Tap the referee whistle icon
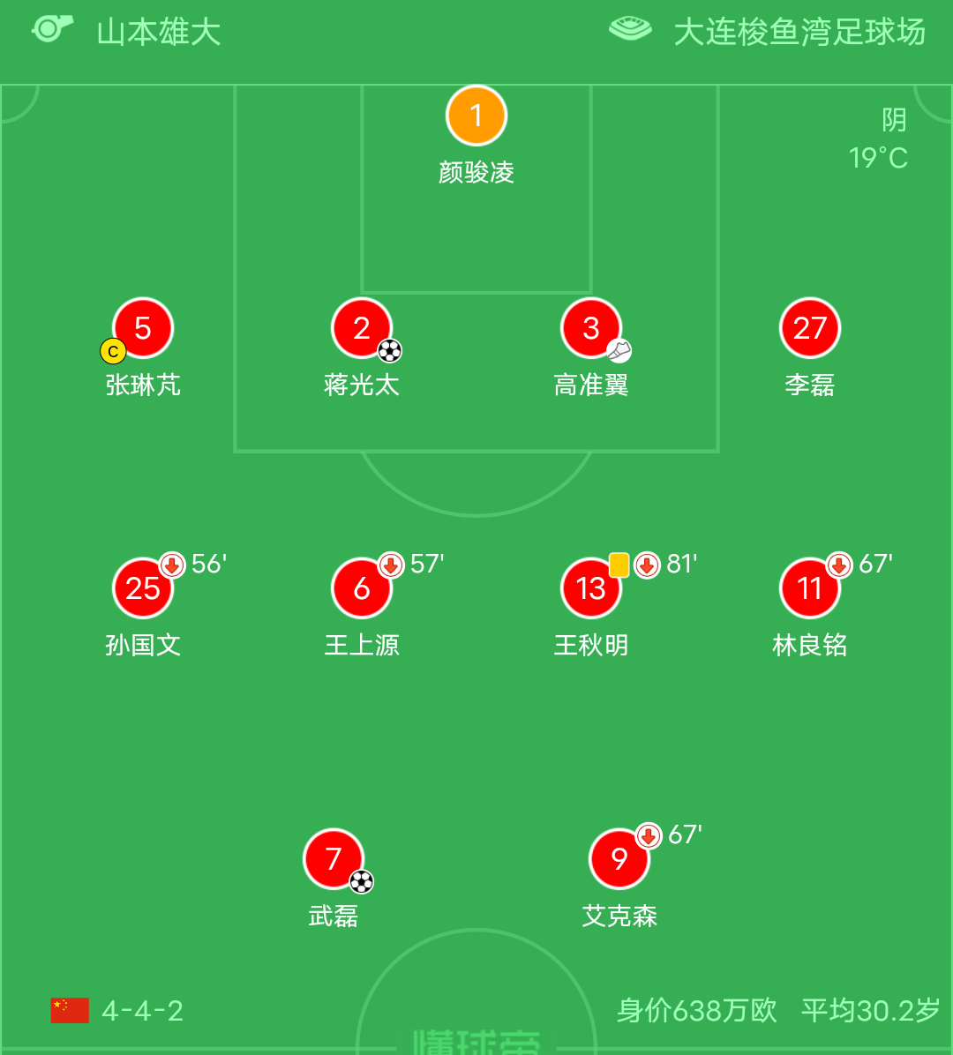 (52, 29)
